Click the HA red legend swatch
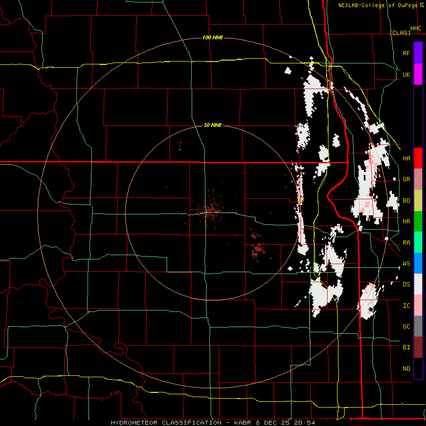426x426 pixels. 418,158
